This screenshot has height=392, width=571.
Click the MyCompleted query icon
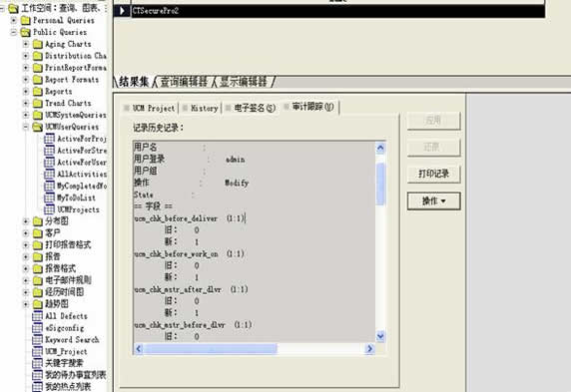[49, 186]
